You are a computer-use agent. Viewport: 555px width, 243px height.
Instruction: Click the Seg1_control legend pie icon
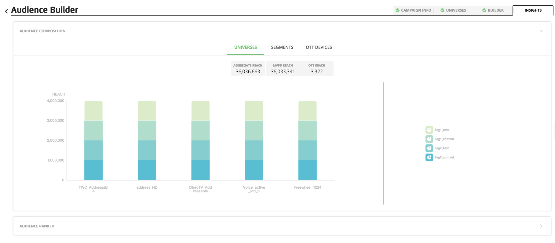click(429, 139)
